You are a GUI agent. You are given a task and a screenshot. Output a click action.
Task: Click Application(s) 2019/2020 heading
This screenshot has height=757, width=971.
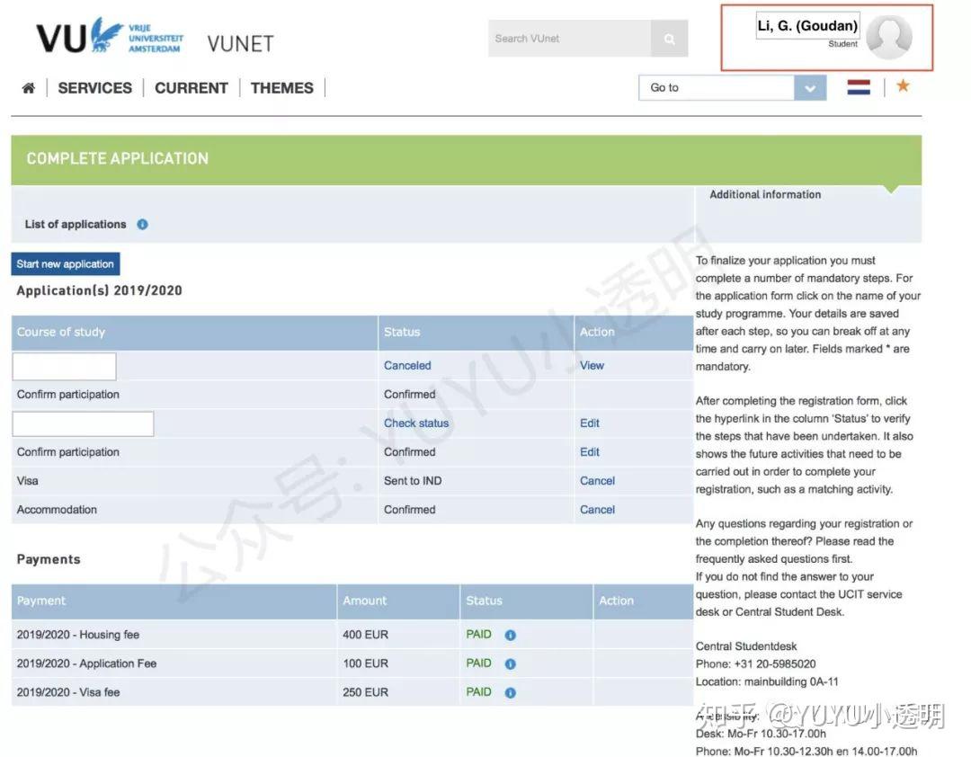[x=99, y=290]
